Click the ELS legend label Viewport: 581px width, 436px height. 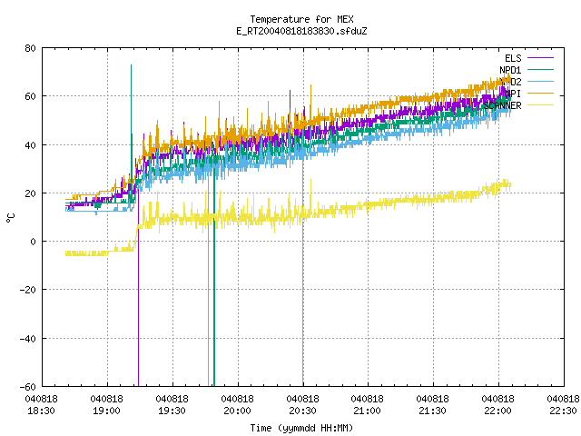(513, 58)
